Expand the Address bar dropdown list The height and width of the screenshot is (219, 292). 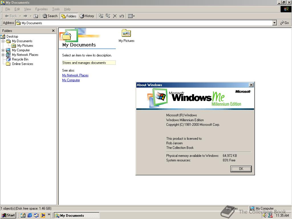point(275,23)
